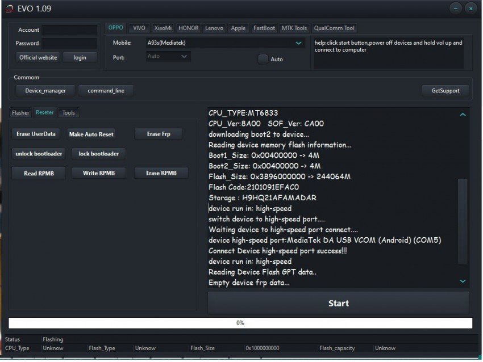Open Device_manager
The width and height of the screenshot is (483, 362).
(x=41, y=90)
